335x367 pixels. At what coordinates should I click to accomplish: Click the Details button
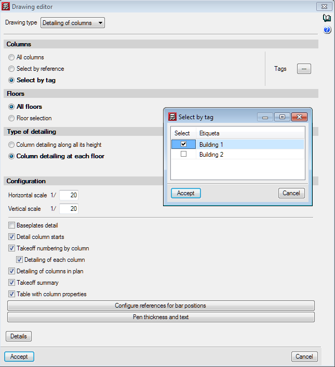click(19, 336)
